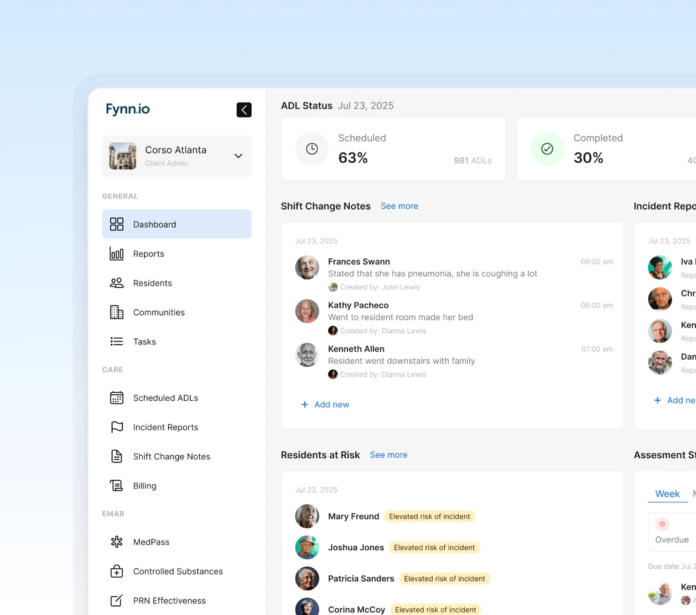Go to Residents page

click(x=177, y=283)
